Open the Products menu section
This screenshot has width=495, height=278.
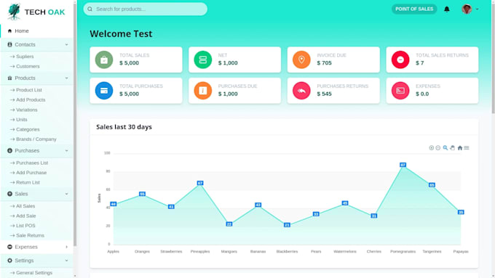(x=36, y=78)
